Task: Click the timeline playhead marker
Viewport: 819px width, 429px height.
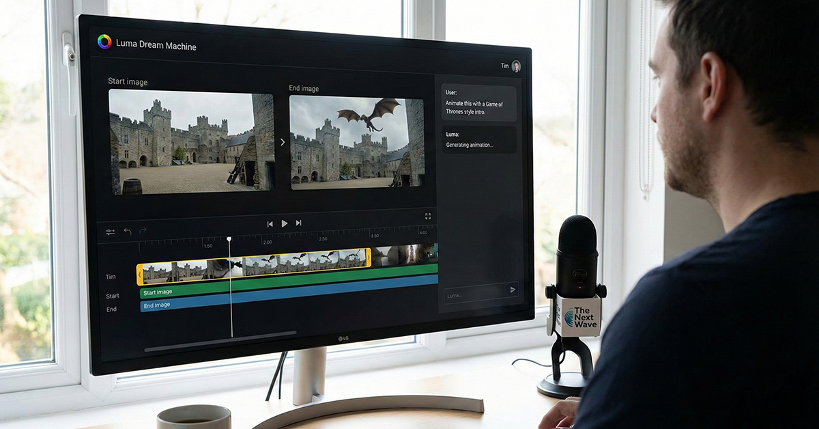Action: pos(229,240)
